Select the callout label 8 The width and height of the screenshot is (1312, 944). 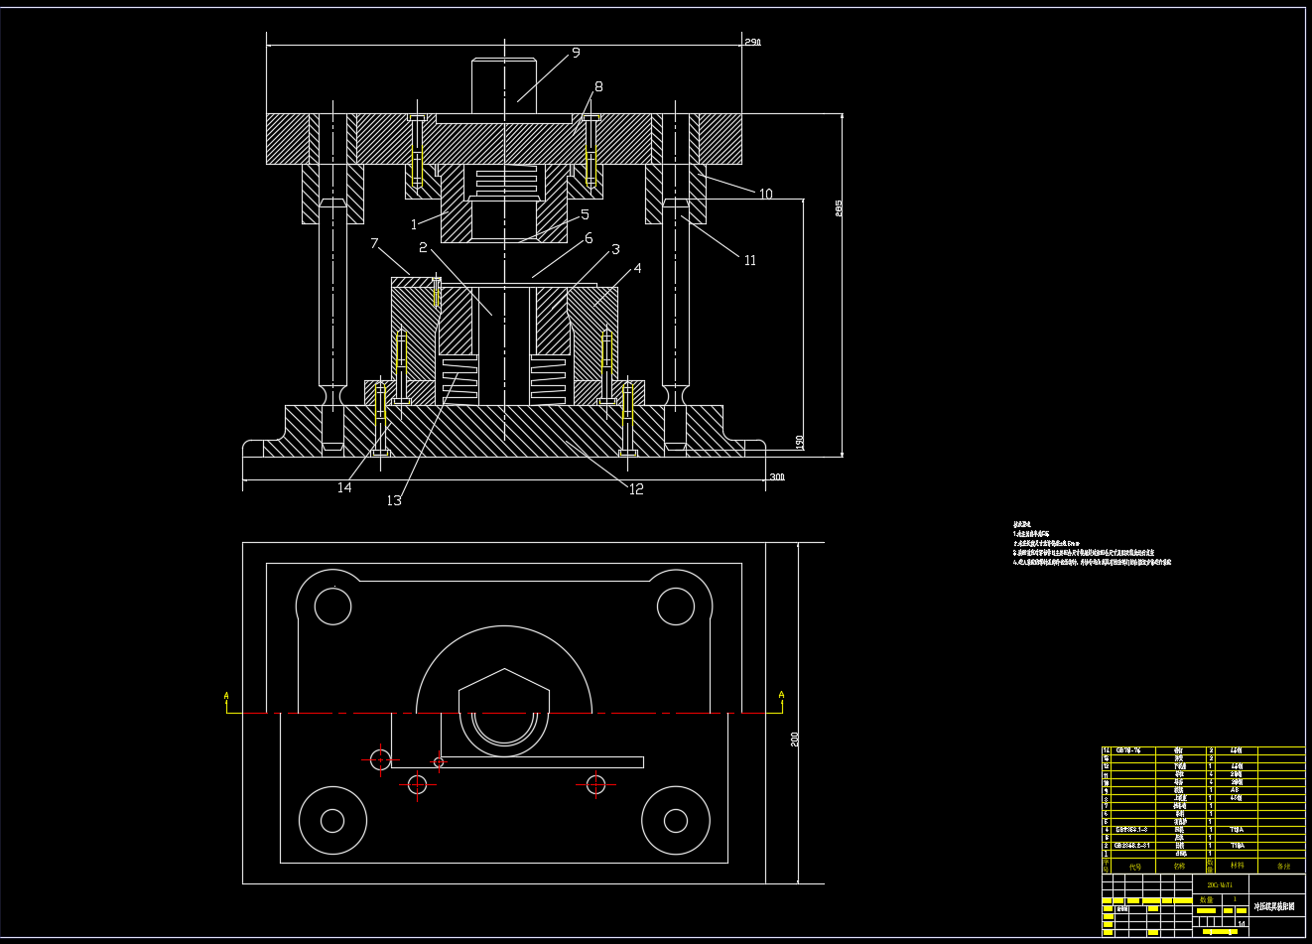click(x=598, y=86)
